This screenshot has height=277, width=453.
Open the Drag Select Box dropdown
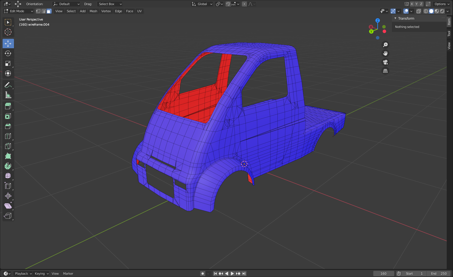(110, 4)
